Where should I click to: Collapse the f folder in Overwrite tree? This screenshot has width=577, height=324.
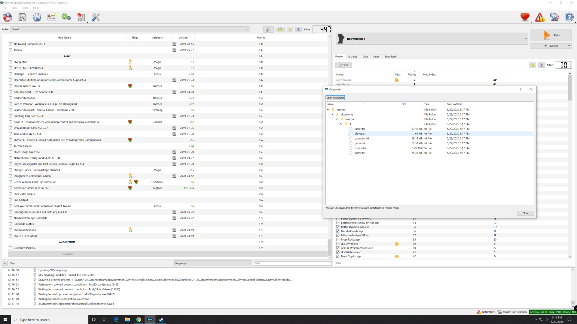coord(341,124)
